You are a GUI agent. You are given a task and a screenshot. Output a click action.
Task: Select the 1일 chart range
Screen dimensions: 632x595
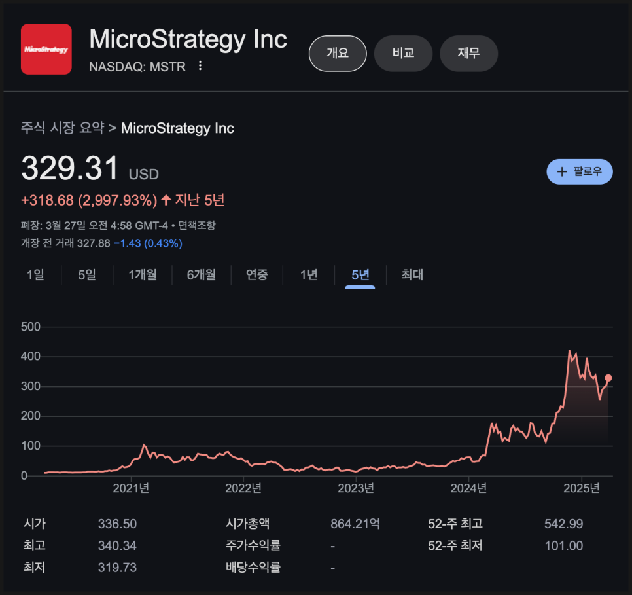pos(35,275)
